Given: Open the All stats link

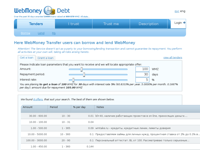Looking at the screenshot, I should (85, 17).
